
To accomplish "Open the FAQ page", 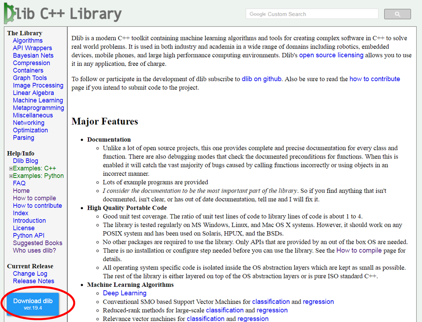I will click(19, 183).
